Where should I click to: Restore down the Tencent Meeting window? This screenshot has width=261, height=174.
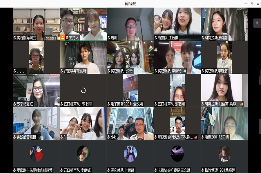point(251,4)
